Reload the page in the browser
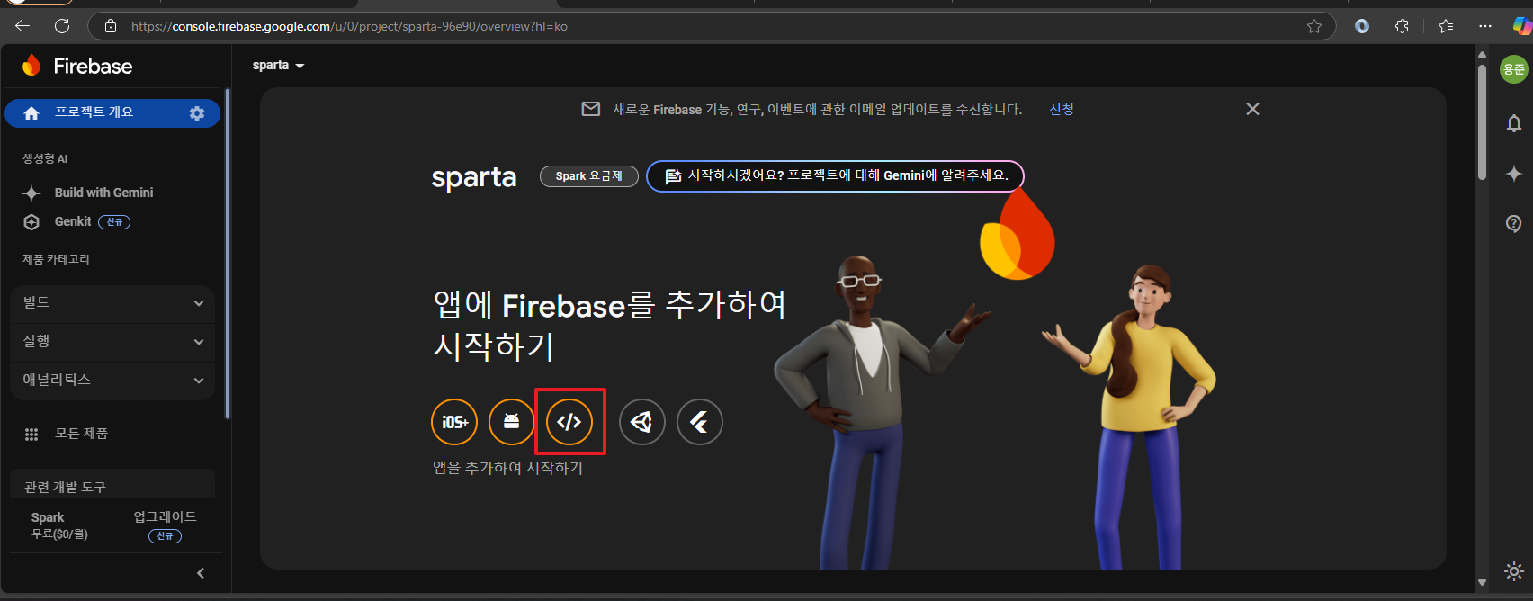Viewport: 1533px width, 601px height. [x=62, y=26]
